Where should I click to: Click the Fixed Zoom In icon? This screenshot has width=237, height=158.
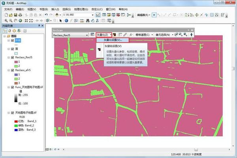[26, 20]
